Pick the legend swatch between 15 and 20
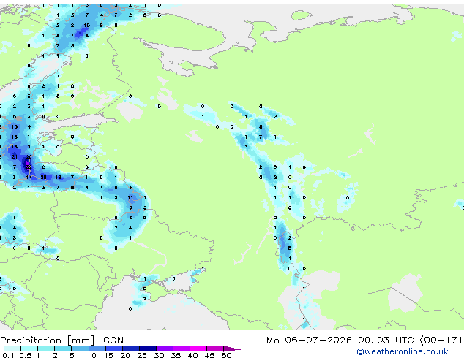The image size is (464, 358). coord(114,349)
